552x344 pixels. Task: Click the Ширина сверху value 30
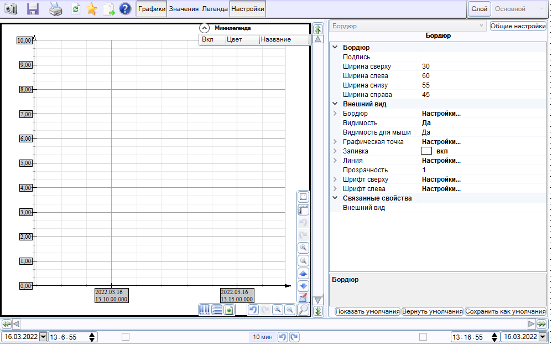(x=483, y=66)
